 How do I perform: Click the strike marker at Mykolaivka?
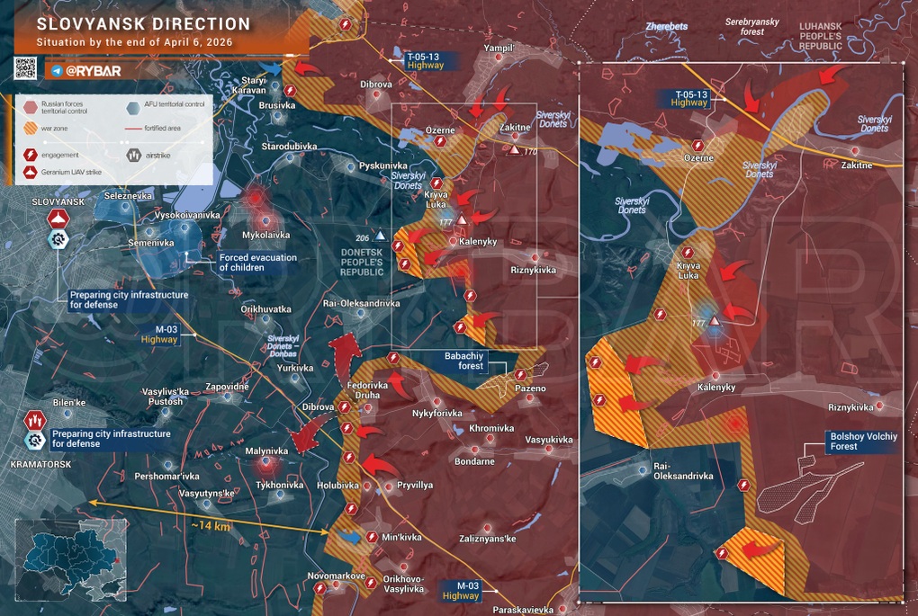point(265,220)
